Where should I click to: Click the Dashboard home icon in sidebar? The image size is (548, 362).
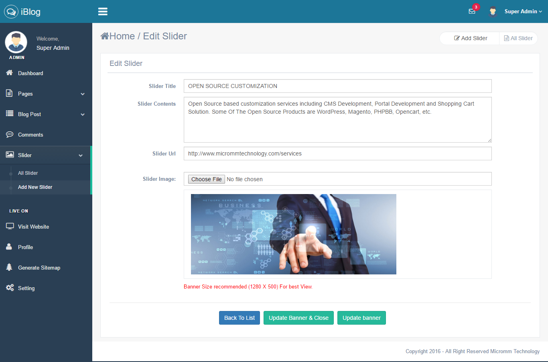[x=10, y=73]
